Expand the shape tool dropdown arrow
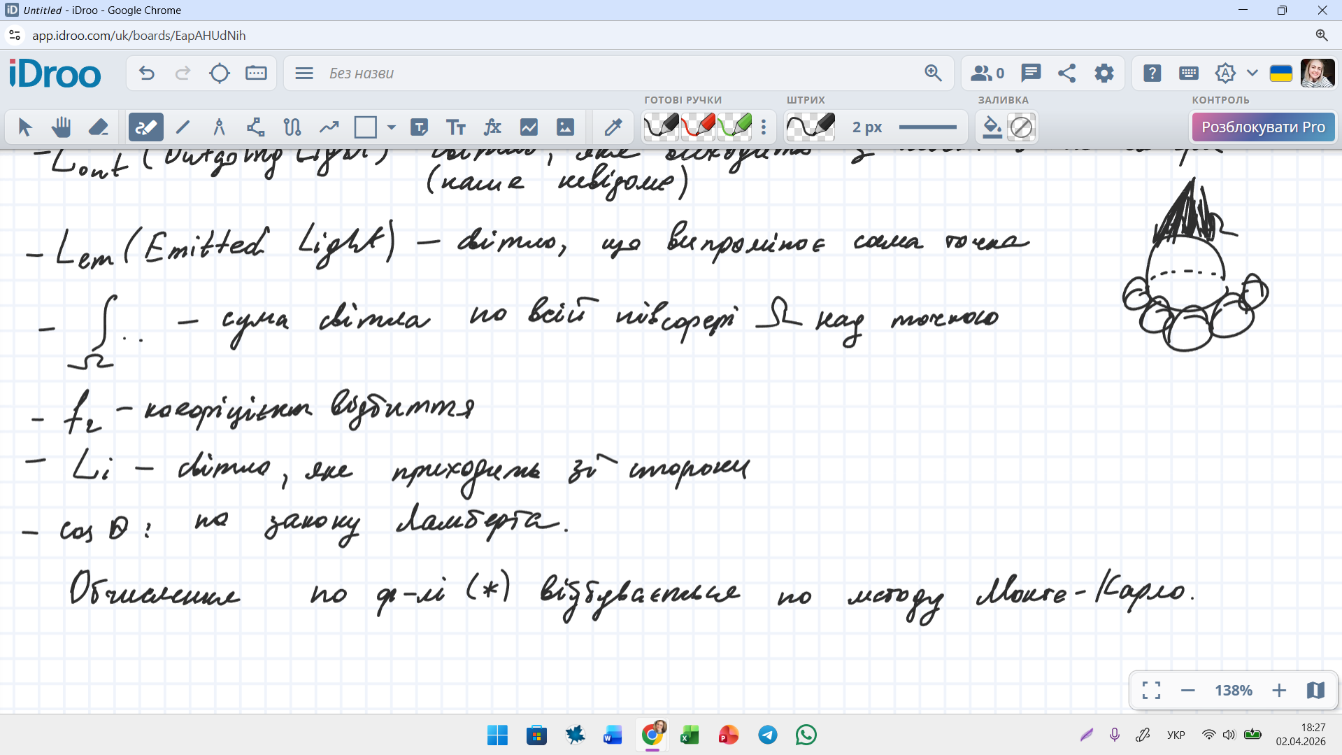This screenshot has width=1342, height=755. 392,127
